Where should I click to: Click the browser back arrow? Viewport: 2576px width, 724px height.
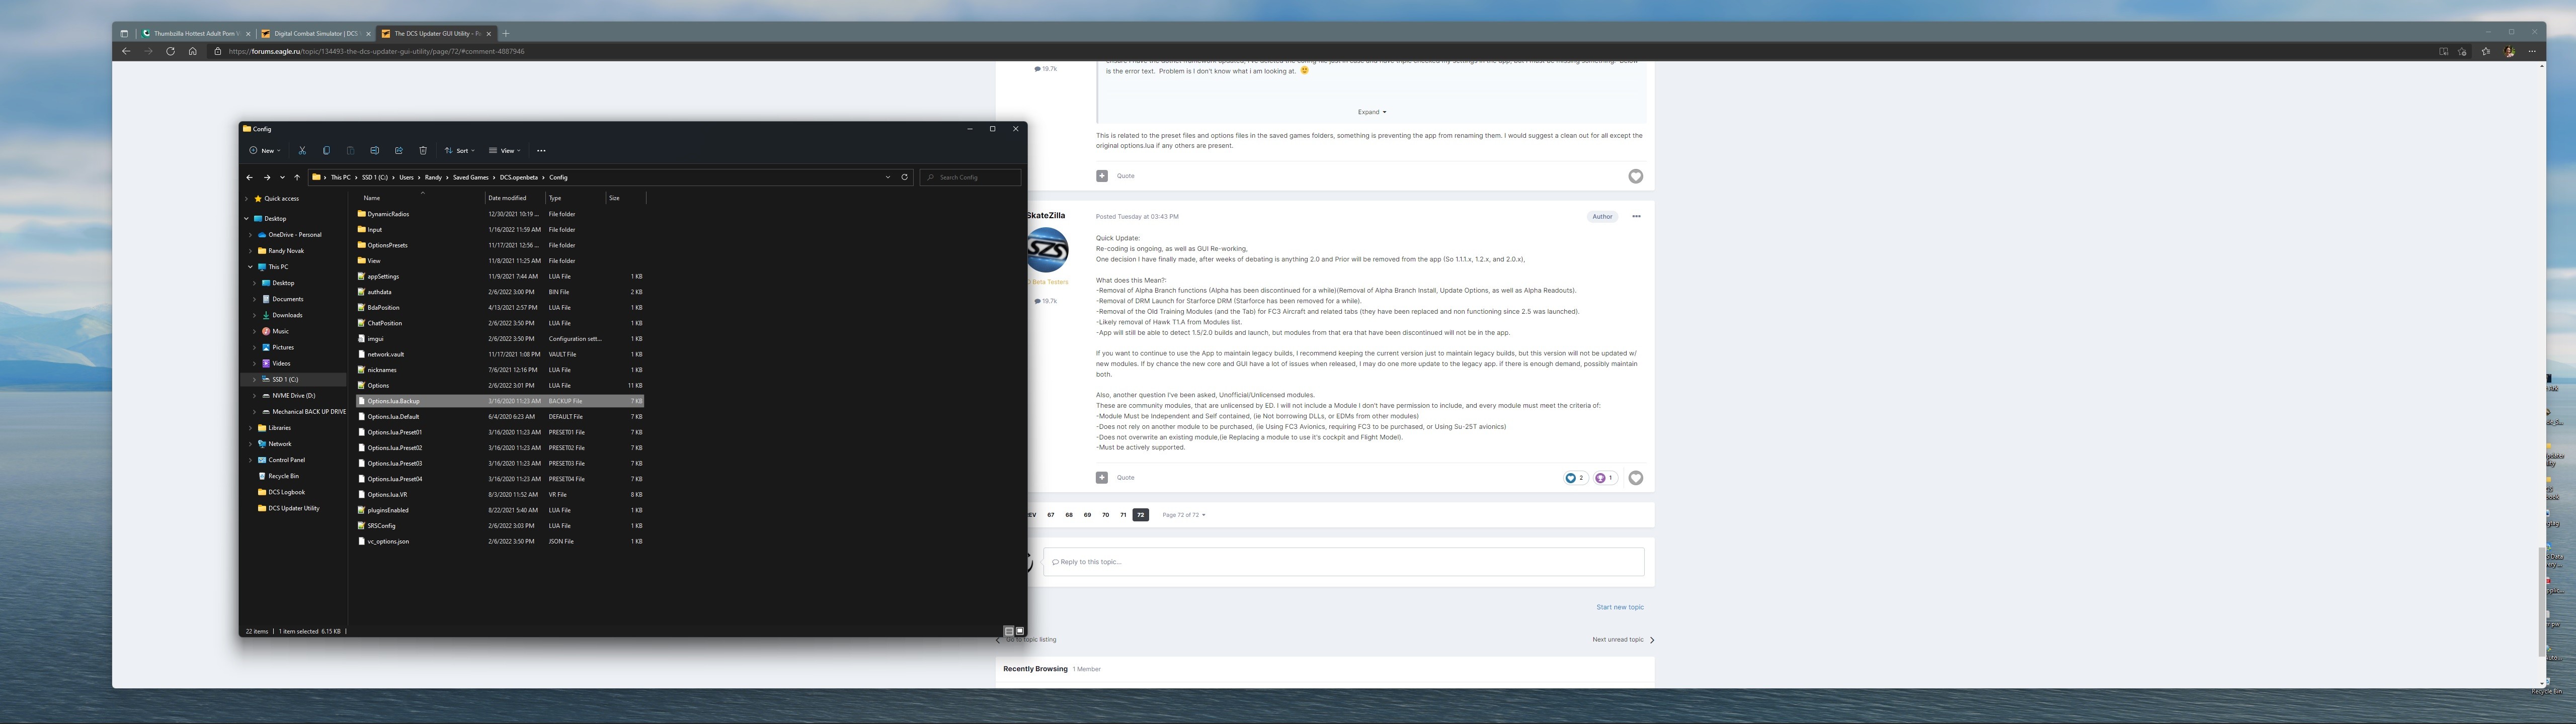126,51
